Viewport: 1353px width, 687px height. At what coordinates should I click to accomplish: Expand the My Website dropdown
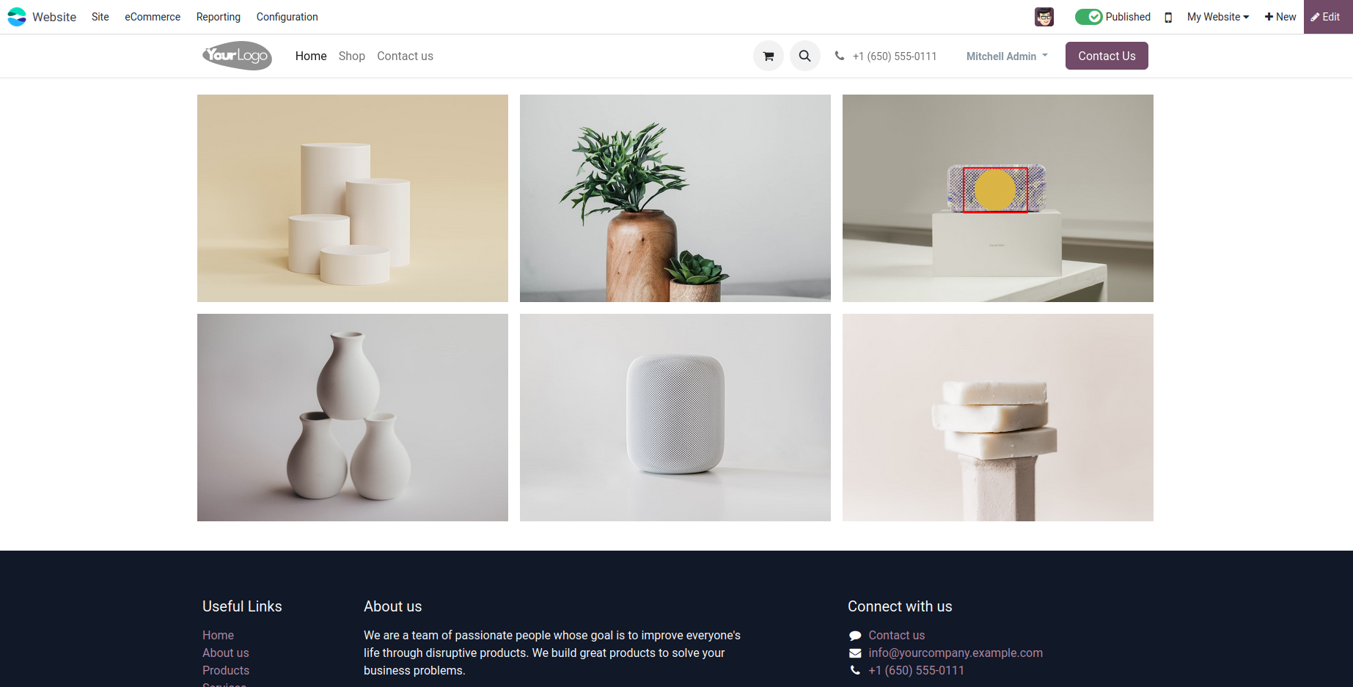1218,17
